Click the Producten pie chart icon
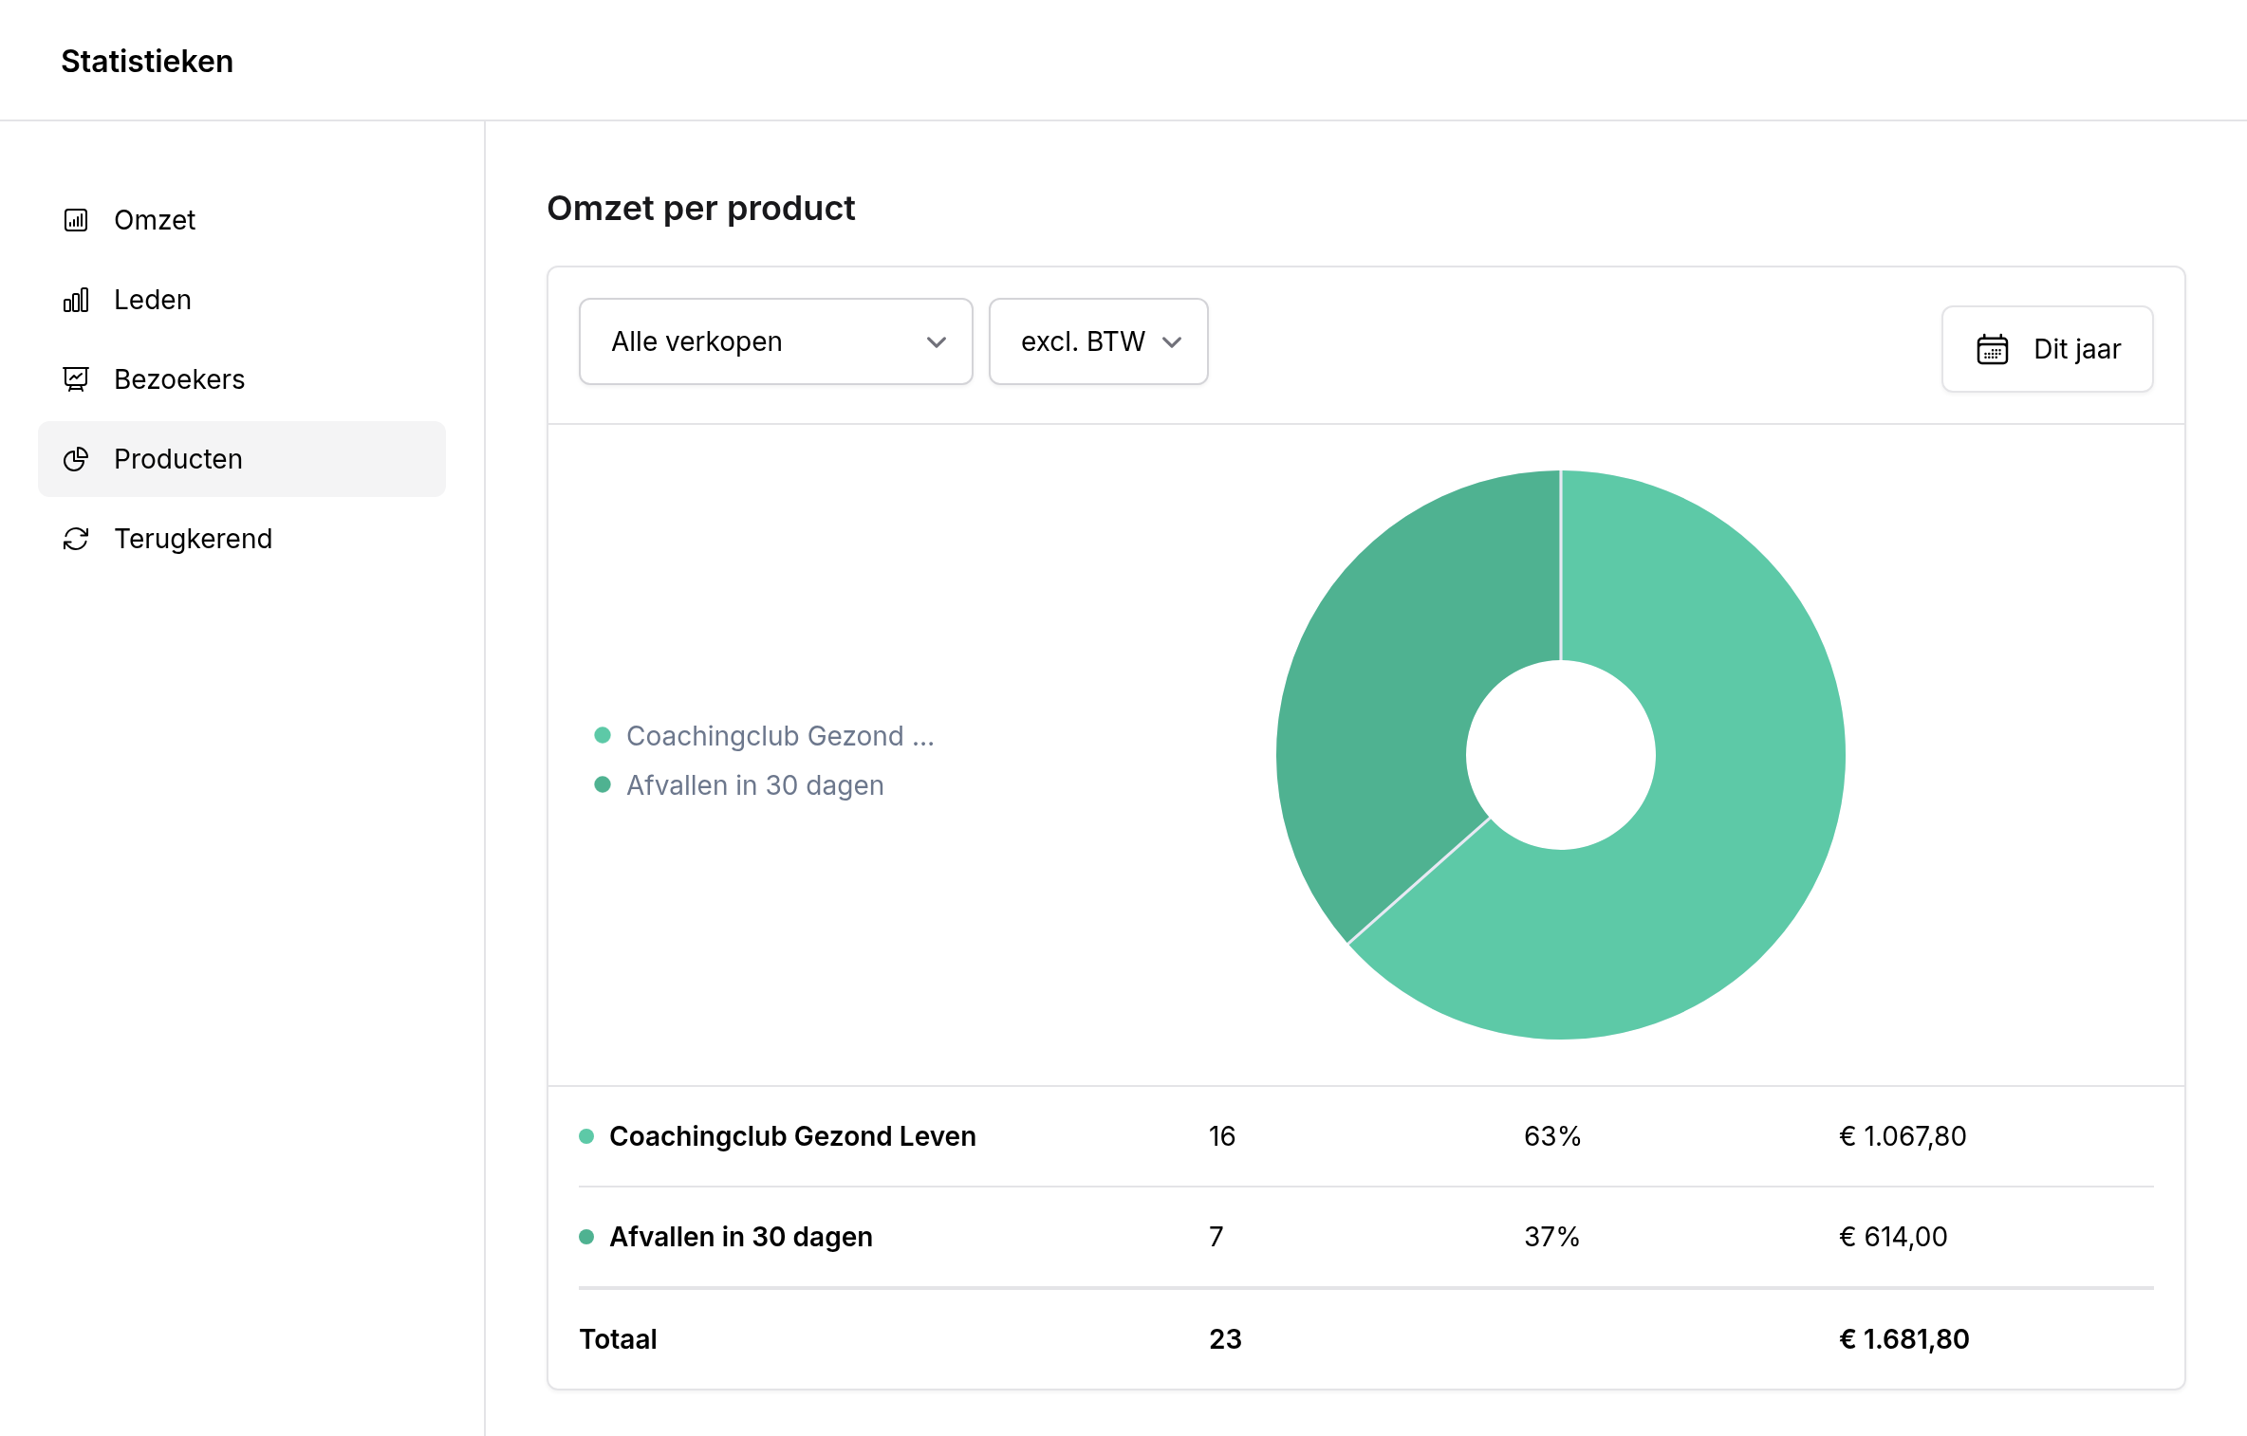 tap(76, 459)
